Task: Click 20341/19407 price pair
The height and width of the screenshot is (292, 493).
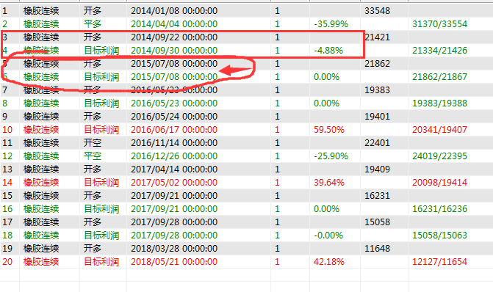Action: [439, 130]
